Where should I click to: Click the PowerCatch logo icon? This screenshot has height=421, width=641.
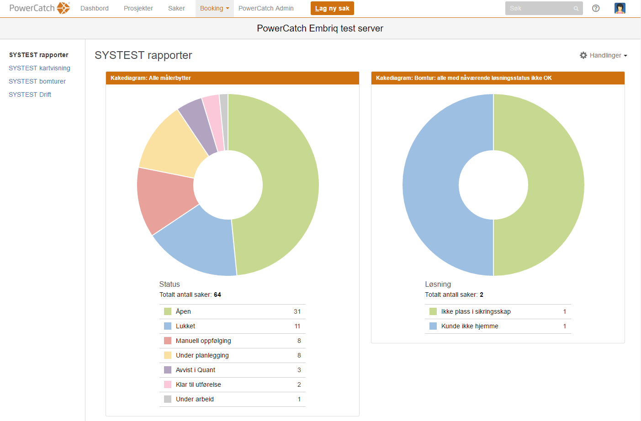tap(63, 8)
